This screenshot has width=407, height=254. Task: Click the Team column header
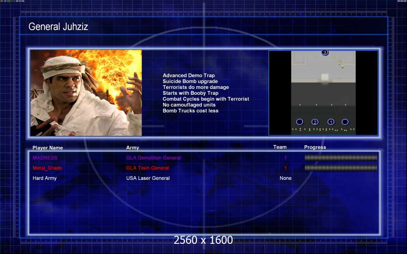tap(280, 147)
